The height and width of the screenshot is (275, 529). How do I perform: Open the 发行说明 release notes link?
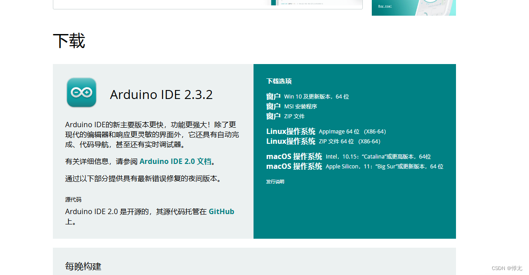(275, 181)
